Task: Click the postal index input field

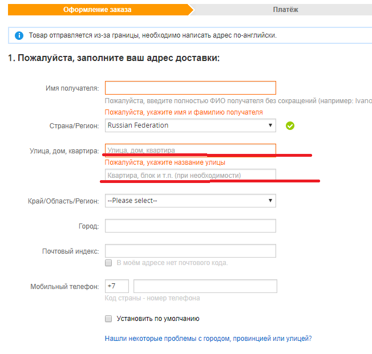Action: click(x=190, y=251)
